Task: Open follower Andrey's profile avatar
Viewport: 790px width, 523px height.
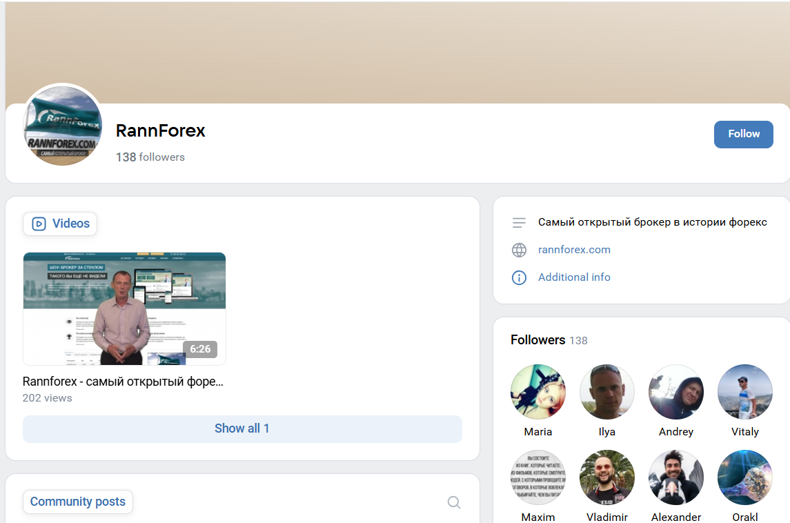Action: click(676, 392)
